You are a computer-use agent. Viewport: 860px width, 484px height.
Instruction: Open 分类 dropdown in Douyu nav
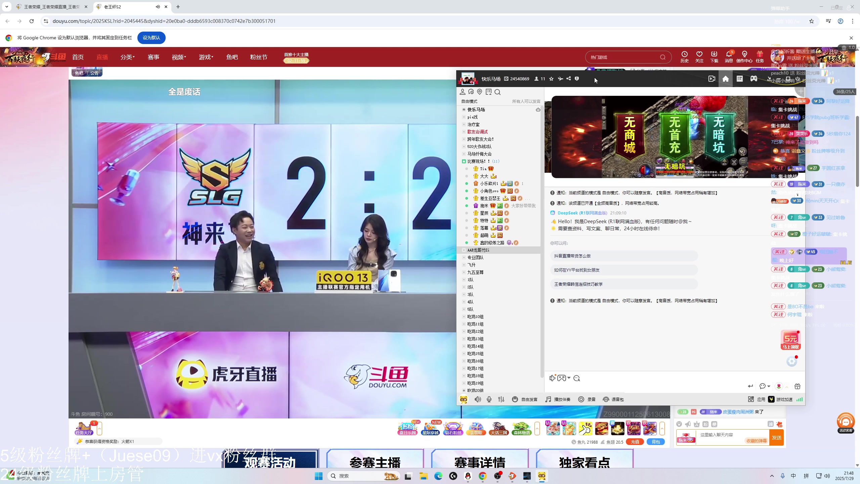(x=127, y=57)
